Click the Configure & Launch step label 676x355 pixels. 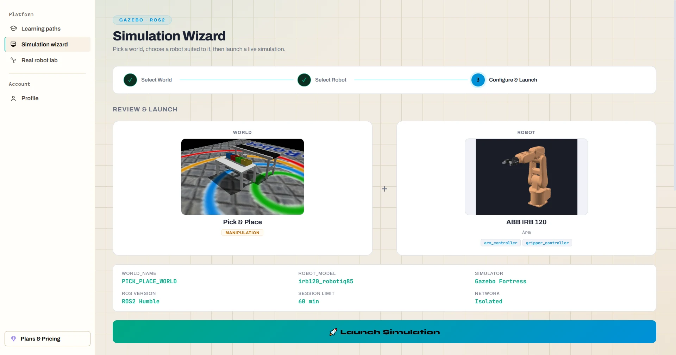point(513,80)
